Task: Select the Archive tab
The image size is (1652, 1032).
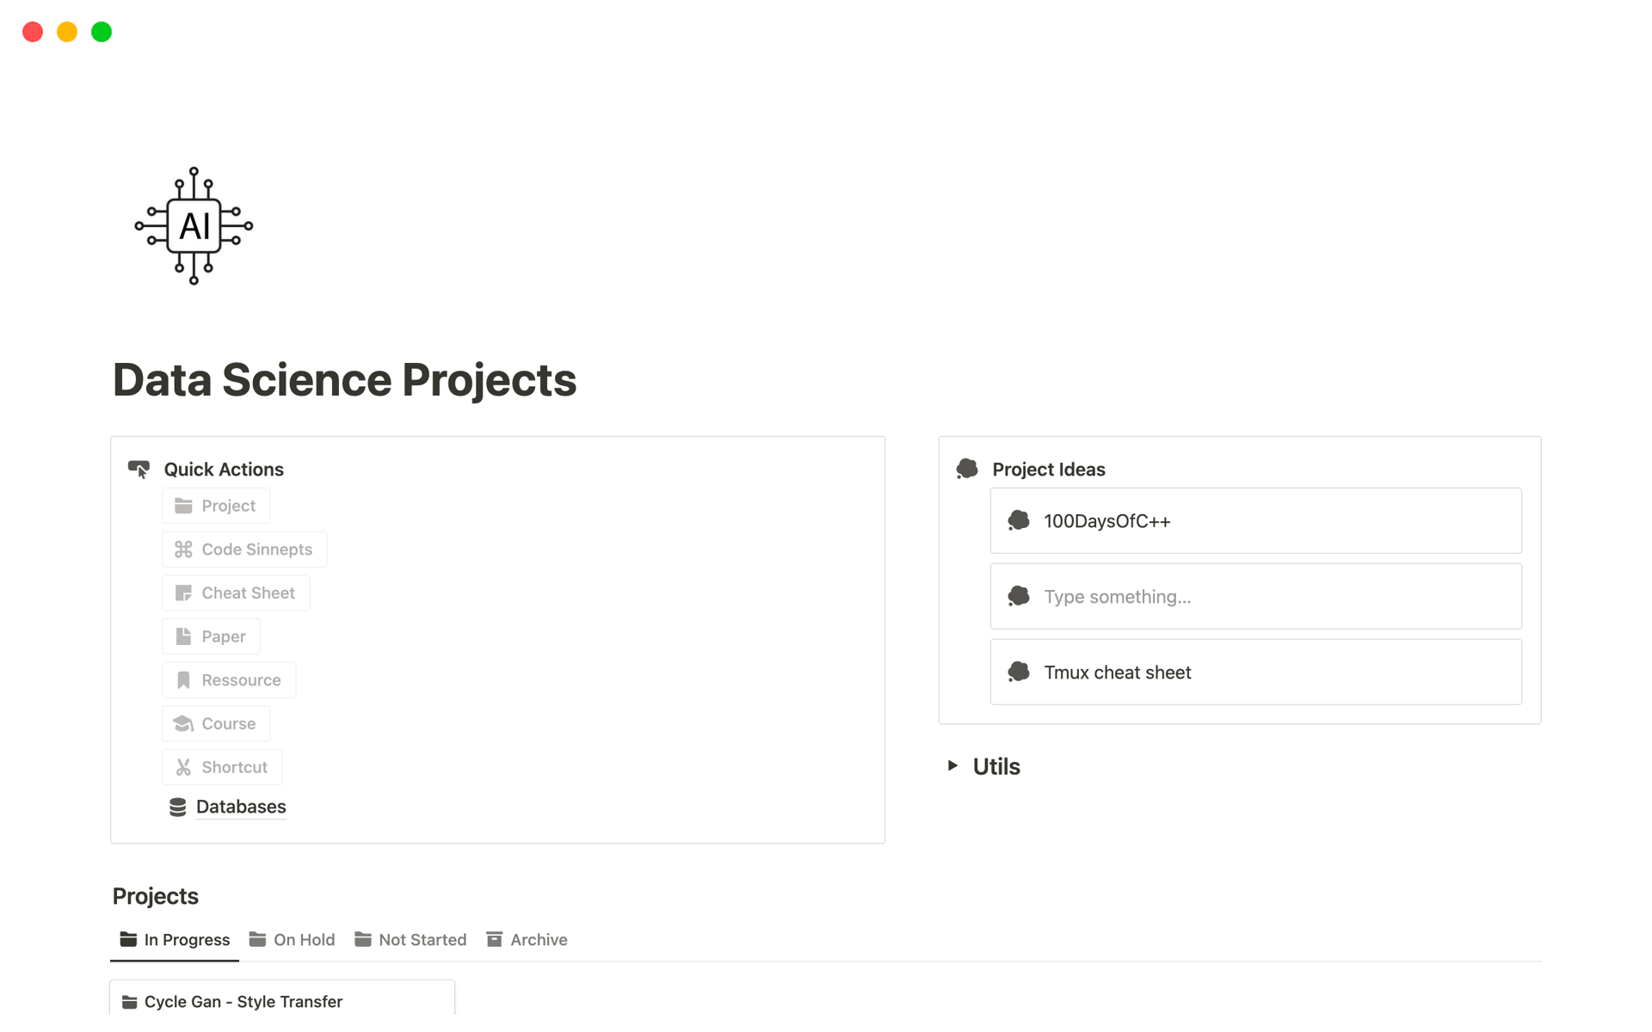Action: 536,939
